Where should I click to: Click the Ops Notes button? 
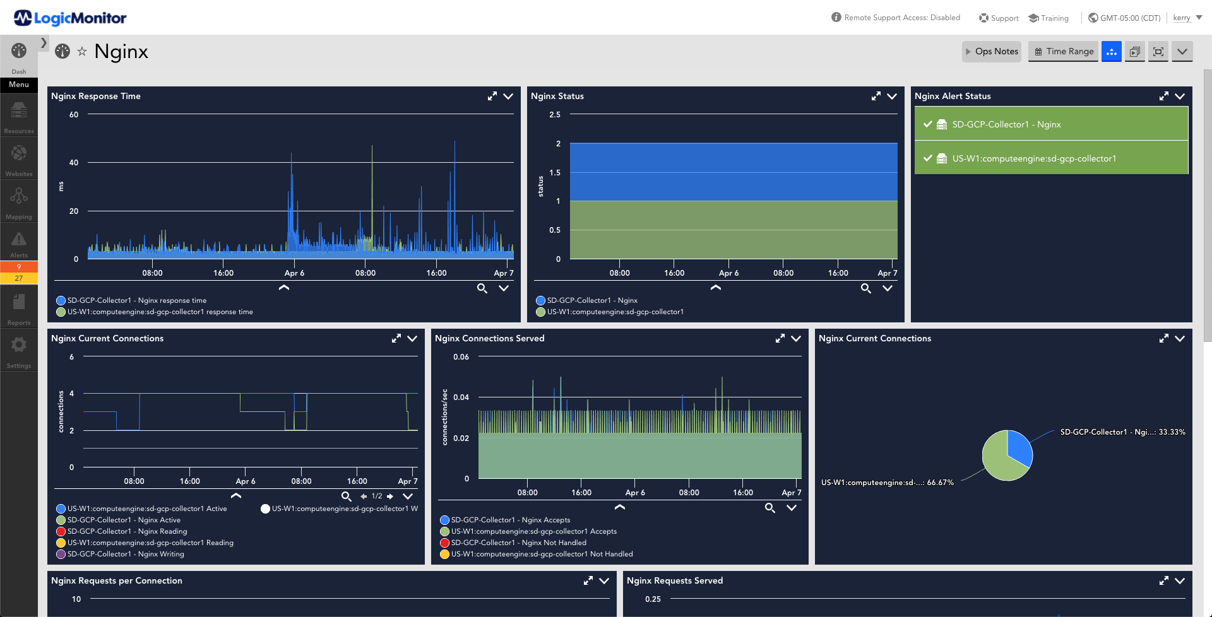(x=992, y=52)
